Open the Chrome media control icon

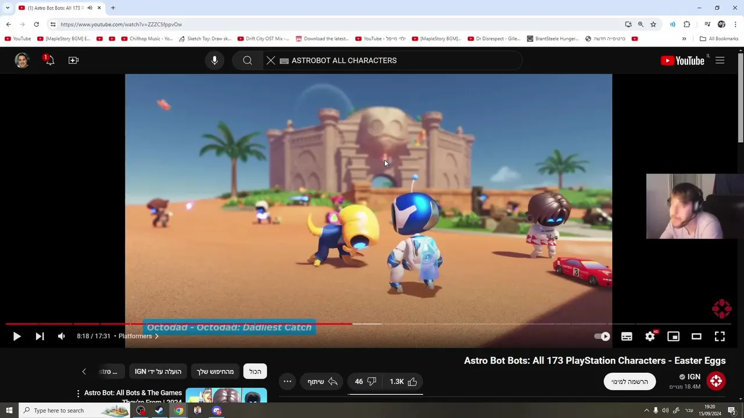707,24
